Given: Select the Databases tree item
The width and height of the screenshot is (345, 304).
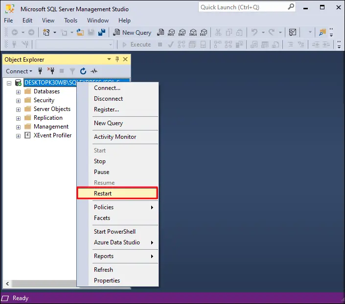Looking at the screenshot, I should pos(46,91).
